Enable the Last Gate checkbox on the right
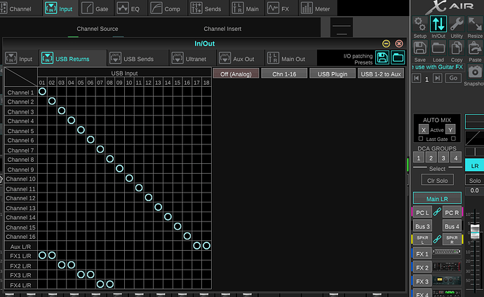 pos(454,139)
